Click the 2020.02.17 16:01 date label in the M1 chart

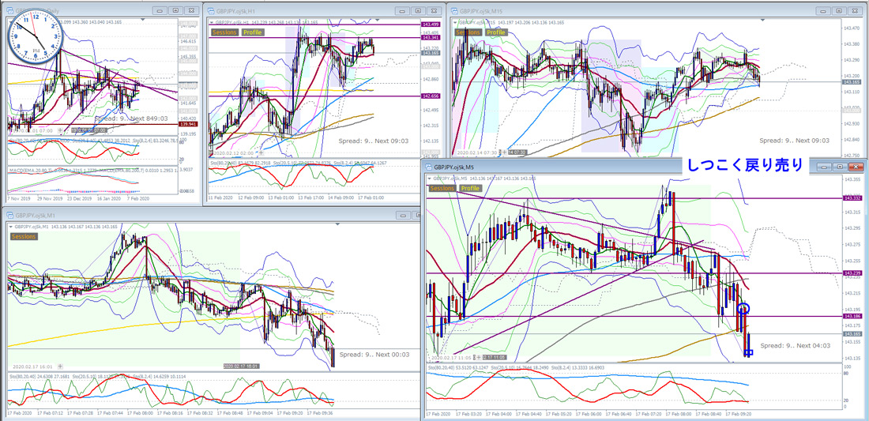(32, 366)
